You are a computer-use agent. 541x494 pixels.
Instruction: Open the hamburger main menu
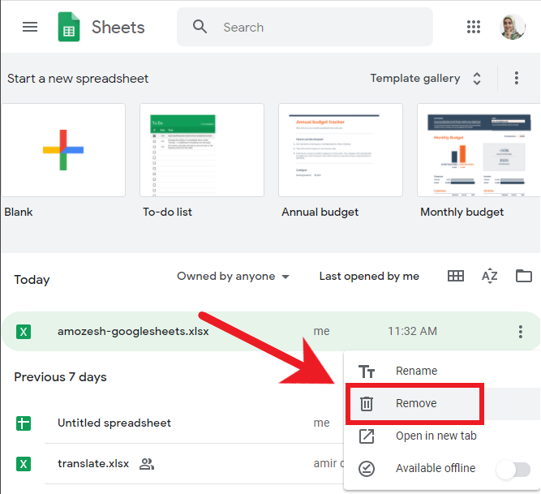pyautogui.click(x=30, y=27)
